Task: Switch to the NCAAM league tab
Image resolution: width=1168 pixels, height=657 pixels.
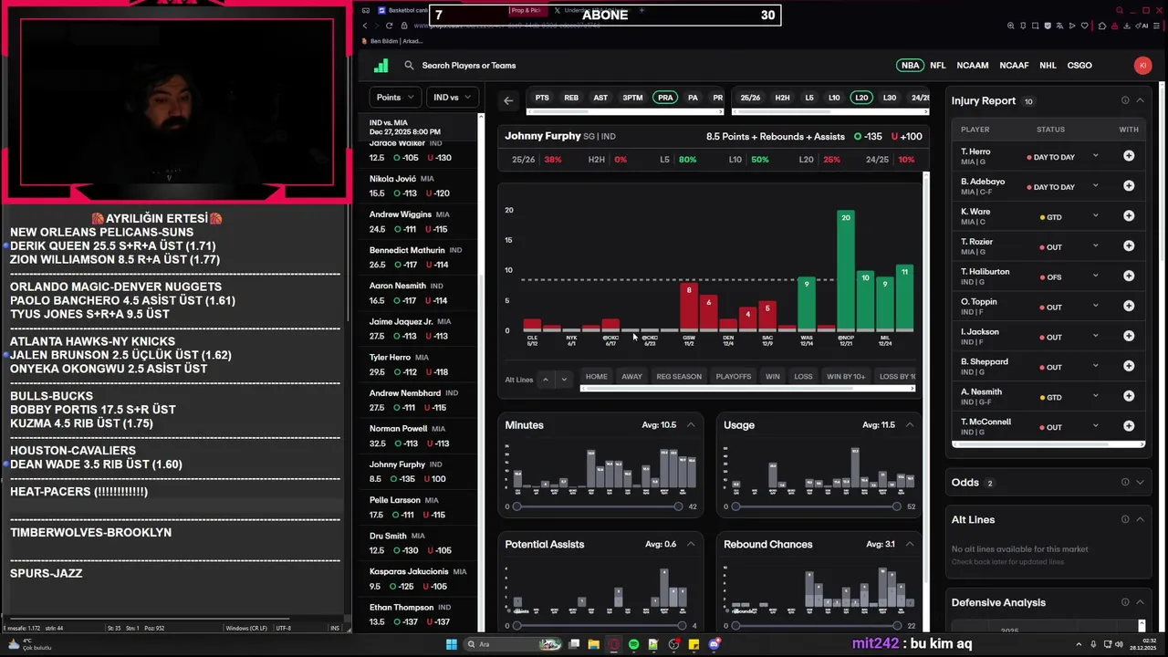Action: tap(973, 66)
